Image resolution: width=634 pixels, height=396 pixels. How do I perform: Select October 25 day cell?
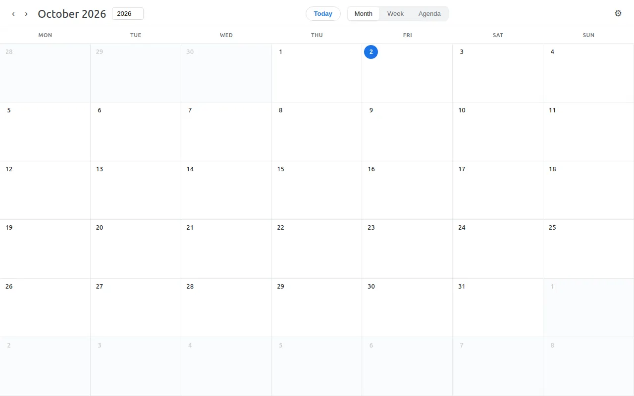tap(588, 249)
